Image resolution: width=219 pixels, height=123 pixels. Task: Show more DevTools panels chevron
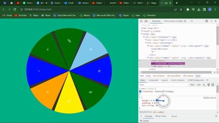192,21
